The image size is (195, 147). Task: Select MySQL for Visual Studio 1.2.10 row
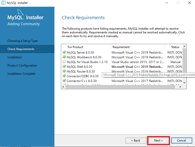tap(122, 62)
